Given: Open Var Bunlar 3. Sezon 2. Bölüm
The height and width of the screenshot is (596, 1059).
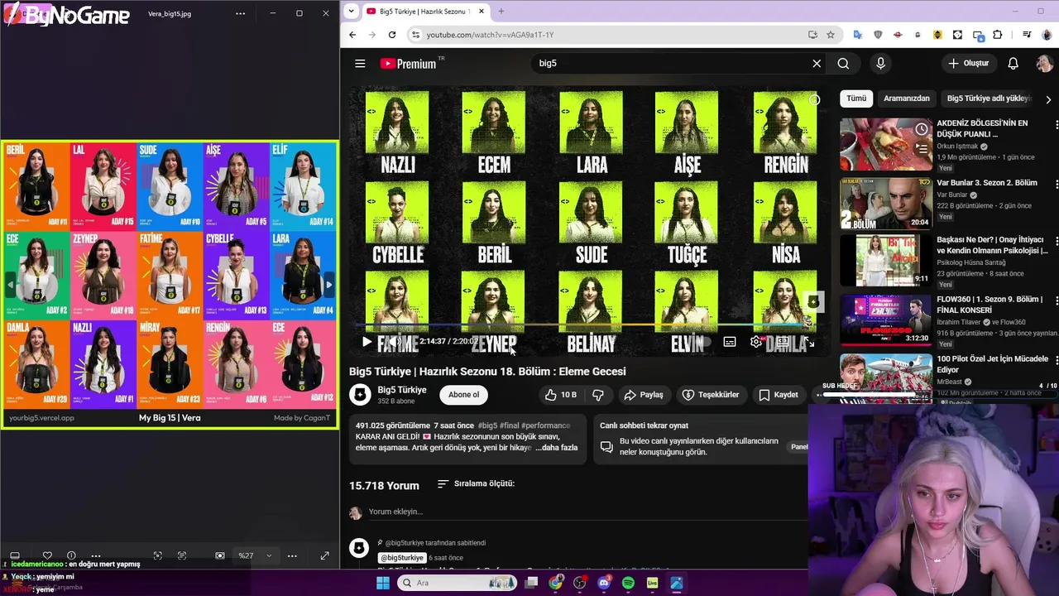Looking at the screenshot, I should 987,182.
